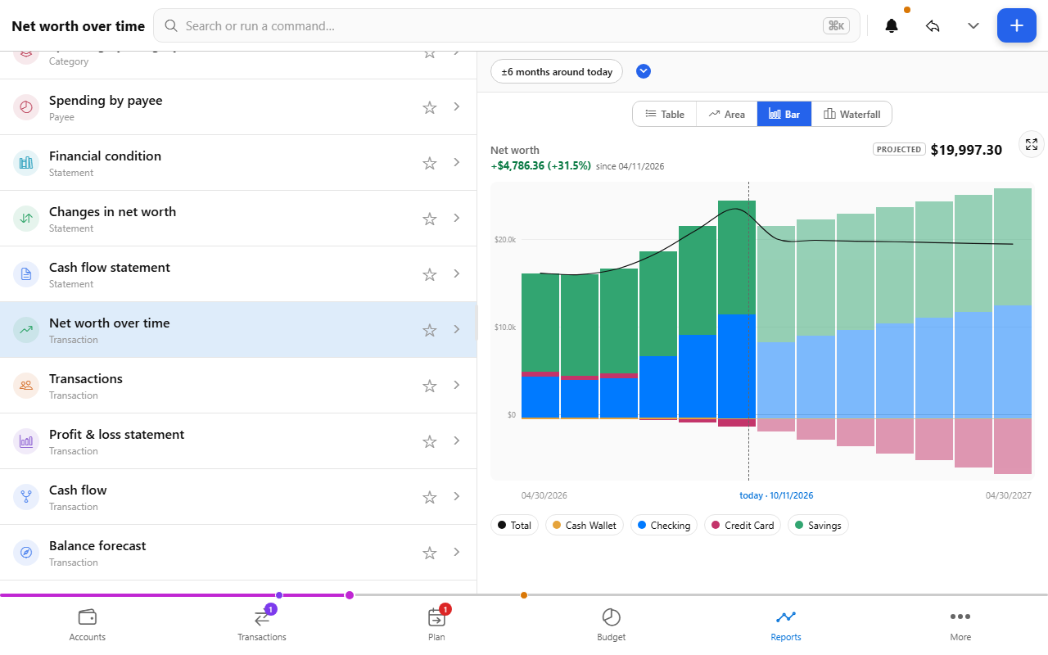Viewport: 1048px width, 655px height.
Task: Open notifications bell
Action: [x=892, y=25]
